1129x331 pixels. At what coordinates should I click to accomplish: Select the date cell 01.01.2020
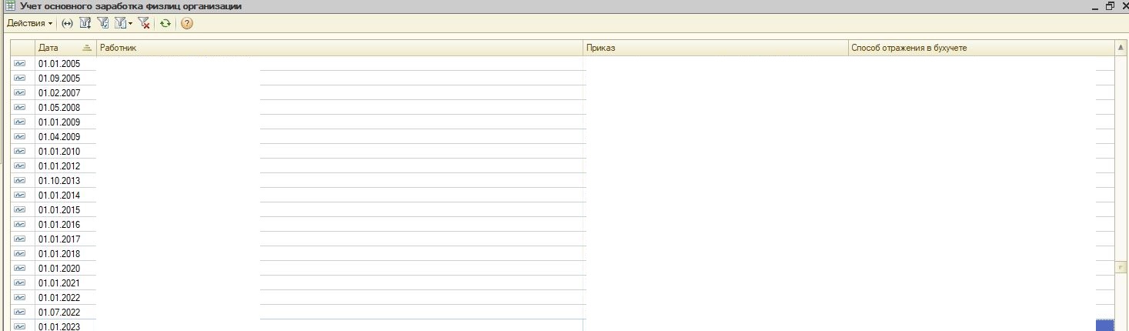point(65,269)
